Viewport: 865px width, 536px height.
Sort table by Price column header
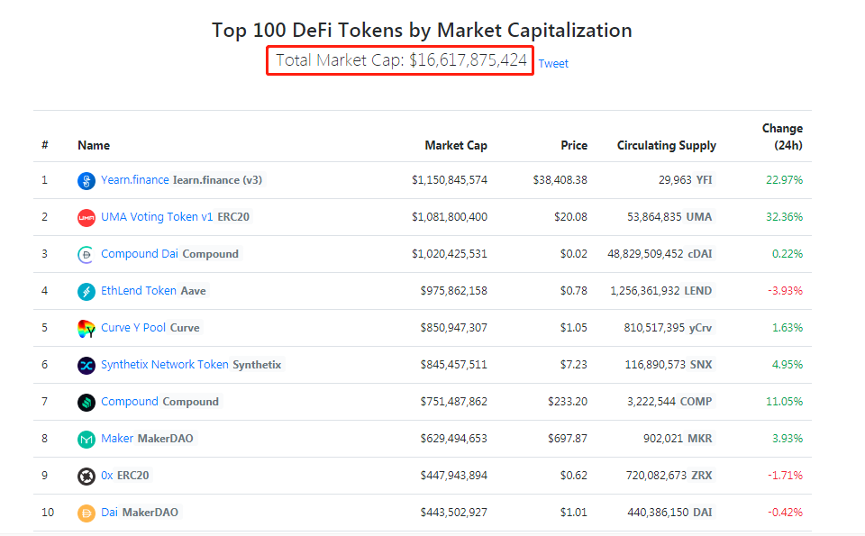pyautogui.click(x=573, y=145)
